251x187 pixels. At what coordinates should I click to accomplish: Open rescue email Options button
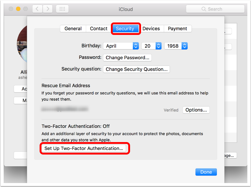[x=196, y=110]
